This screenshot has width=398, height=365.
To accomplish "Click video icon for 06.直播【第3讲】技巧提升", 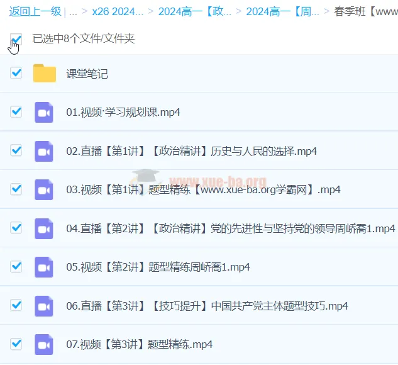I will point(44,306).
